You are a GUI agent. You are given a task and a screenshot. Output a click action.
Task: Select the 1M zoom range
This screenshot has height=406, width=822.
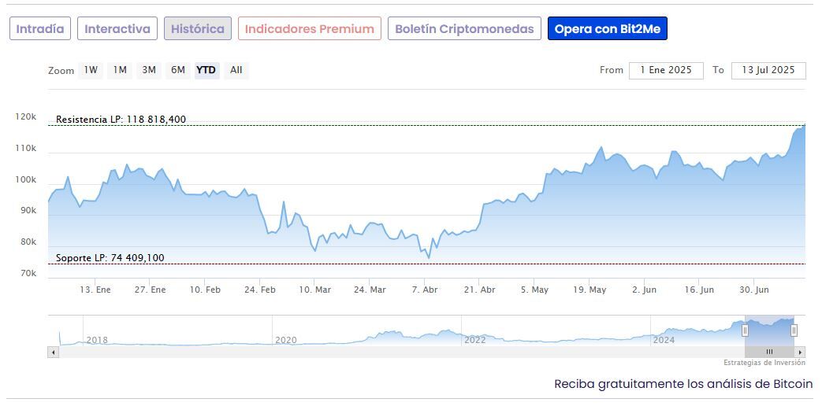(x=120, y=70)
